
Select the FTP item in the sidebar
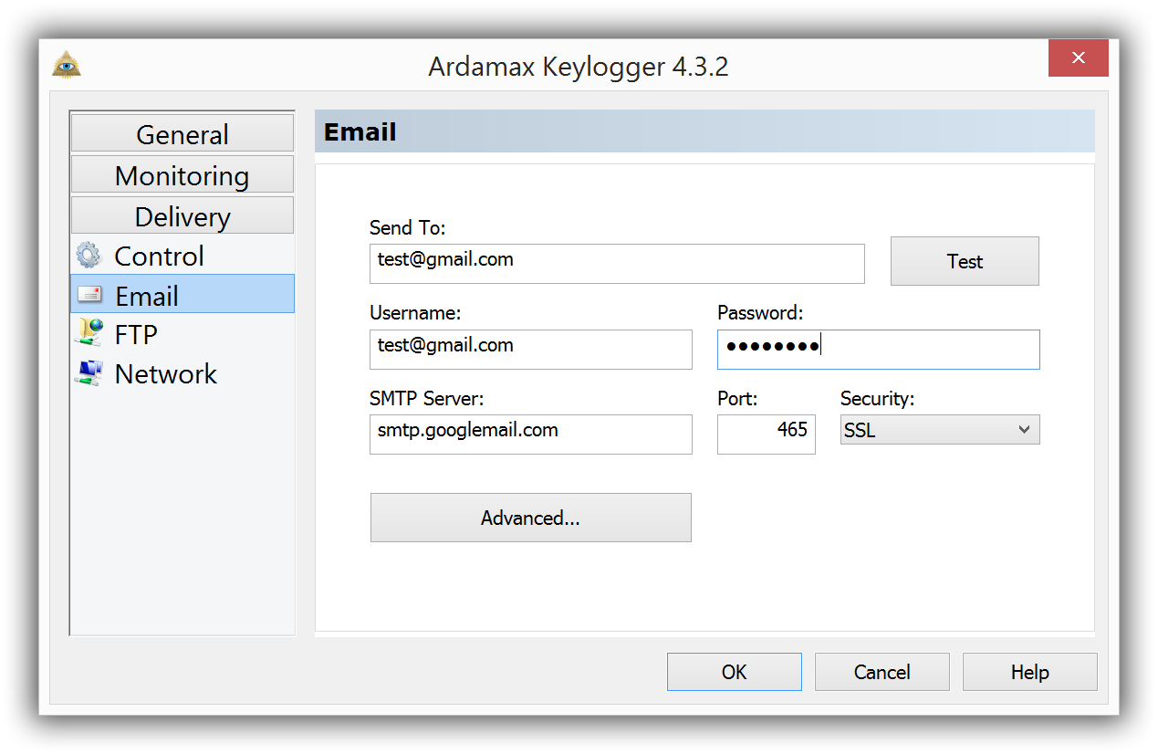183,333
